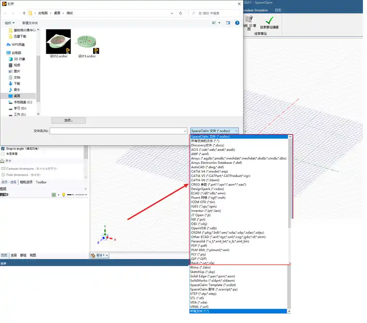This screenshot has width=367, height=323.
Task: Click the XYZ axis orientation triad
Action: point(106,235)
